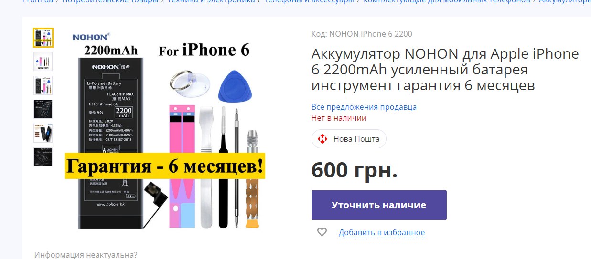Click the Нова Пошта delivery badge
The width and height of the screenshot is (591, 259).
click(349, 139)
